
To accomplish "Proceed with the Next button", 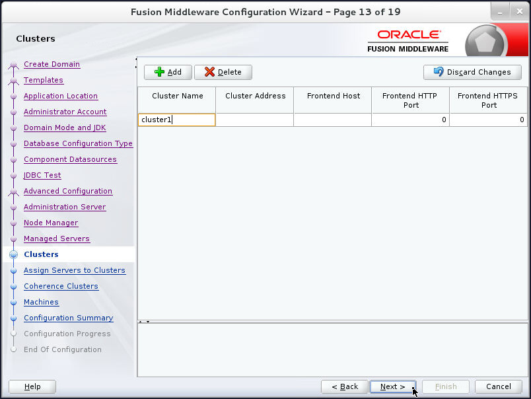I will click(393, 386).
